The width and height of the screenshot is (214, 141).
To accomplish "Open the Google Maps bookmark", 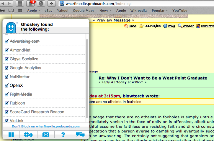I will [83, 11].
